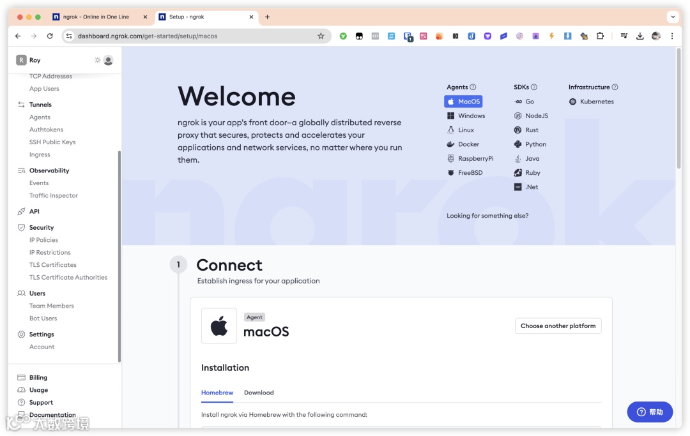Open App Users in the sidebar
This screenshot has width=690, height=436.
point(44,89)
